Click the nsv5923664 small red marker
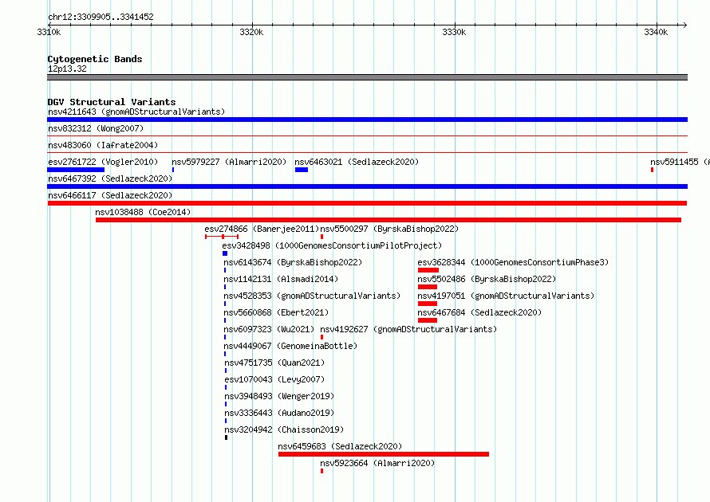 [x=322, y=471]
